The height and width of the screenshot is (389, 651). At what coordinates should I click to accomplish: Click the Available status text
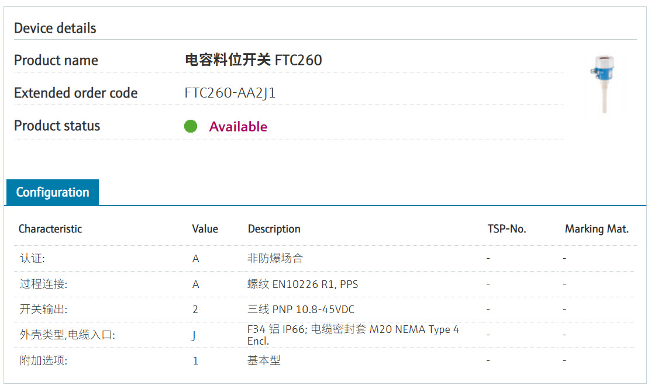click(238, 127)
